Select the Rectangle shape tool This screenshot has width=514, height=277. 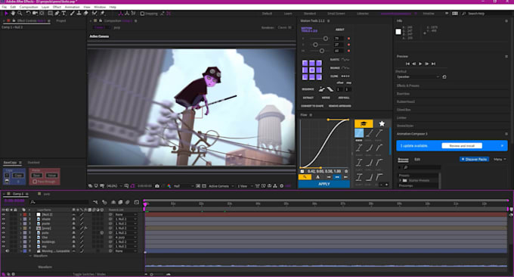50,13
